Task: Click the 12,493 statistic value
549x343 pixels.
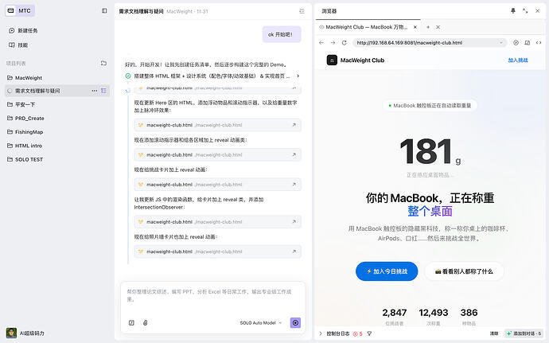Action: [434, 313]
